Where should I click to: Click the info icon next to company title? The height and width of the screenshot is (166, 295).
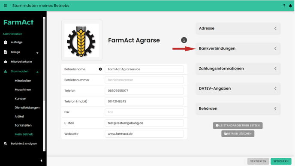click(184, 40)
